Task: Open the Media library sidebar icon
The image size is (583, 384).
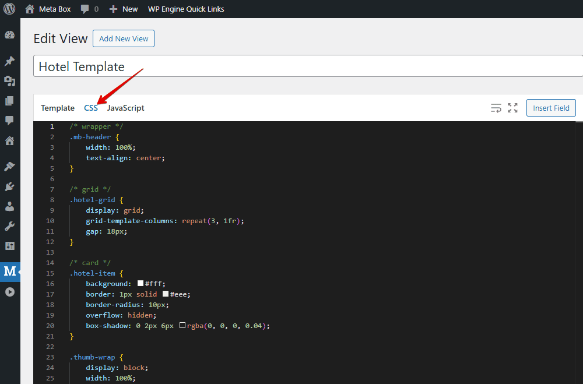Action: [9, 81]
